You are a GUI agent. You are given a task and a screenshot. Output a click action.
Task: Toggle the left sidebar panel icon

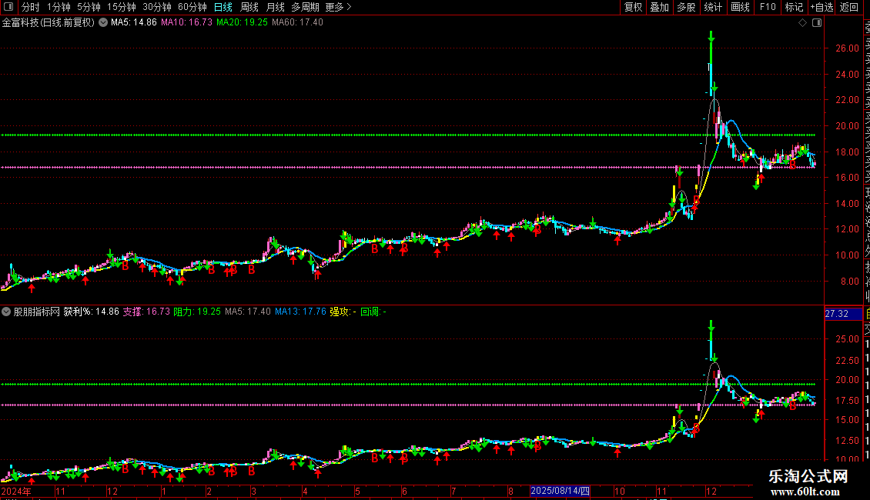click(x=8, y=7)
